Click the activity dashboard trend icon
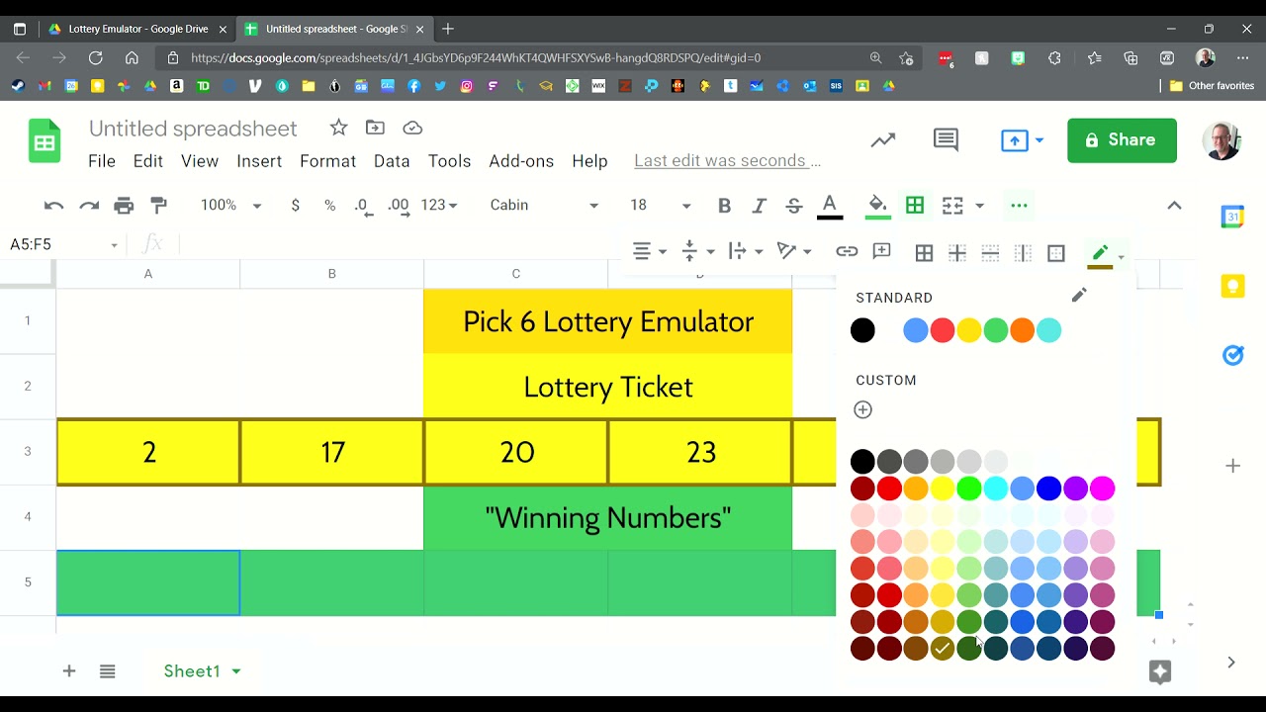 tap(882, 140)
